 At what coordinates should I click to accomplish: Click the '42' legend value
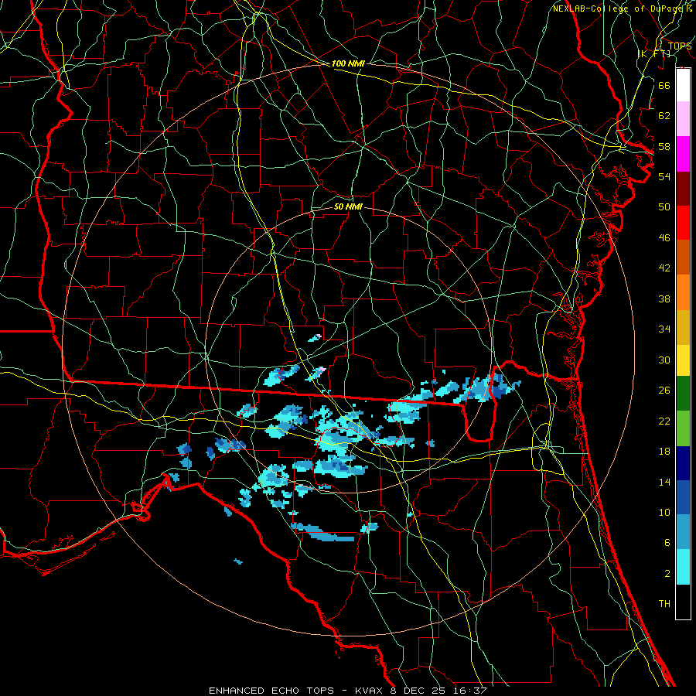[x=664, y=268]
